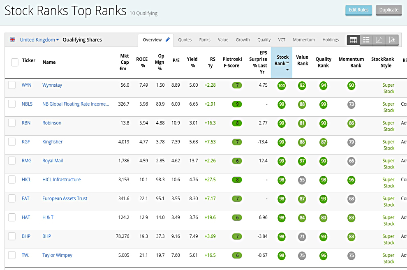Open the RMG ticker link
The height and width of the screenshot is (270, 407).
click(x=26, y=161)
